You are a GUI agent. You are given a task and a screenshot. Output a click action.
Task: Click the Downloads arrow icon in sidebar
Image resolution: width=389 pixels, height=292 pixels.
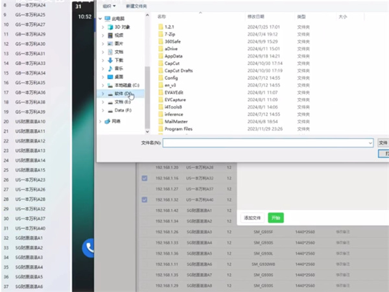(110, 60)
